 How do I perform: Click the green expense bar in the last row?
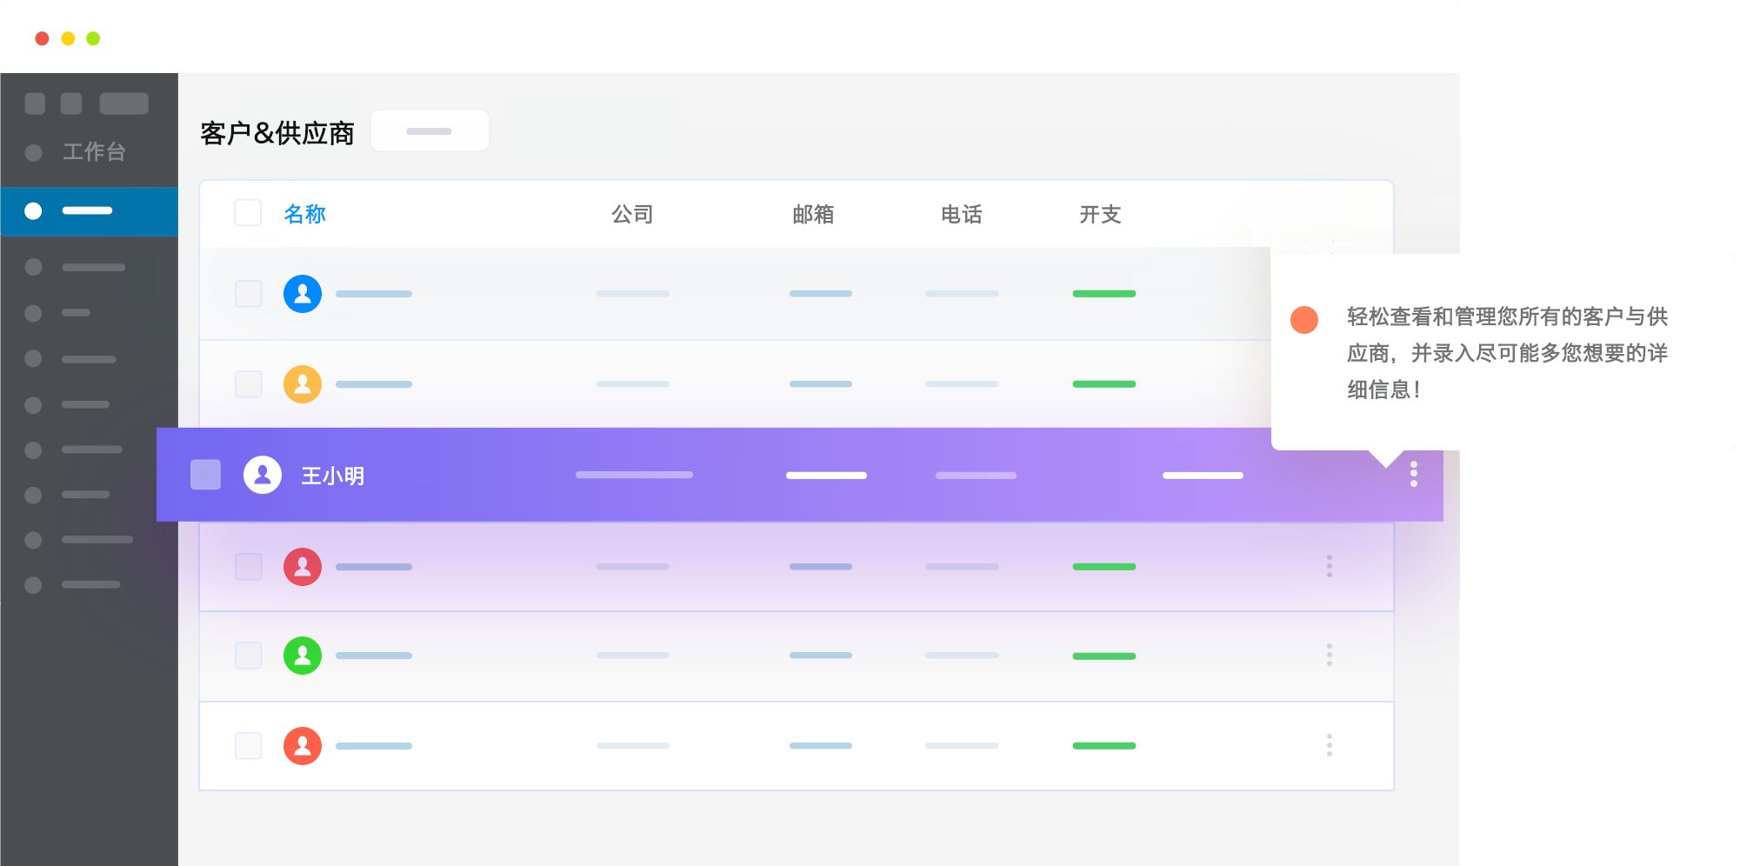[1104, 746]
